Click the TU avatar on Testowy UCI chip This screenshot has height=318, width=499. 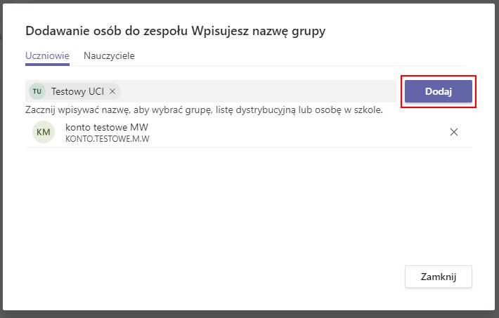coord(37,91)
